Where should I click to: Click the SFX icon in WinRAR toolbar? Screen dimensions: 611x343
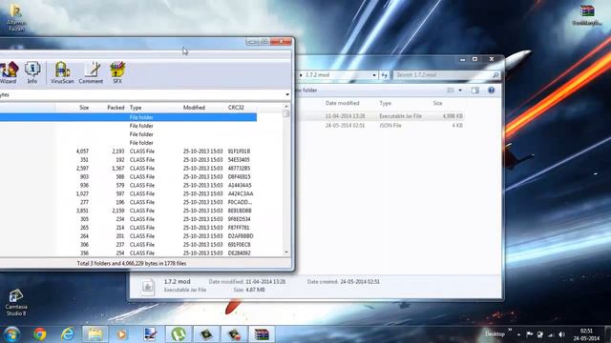point(117,72)
